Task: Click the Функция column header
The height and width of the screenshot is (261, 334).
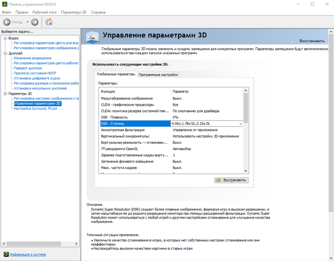Action: coord(135,91)
